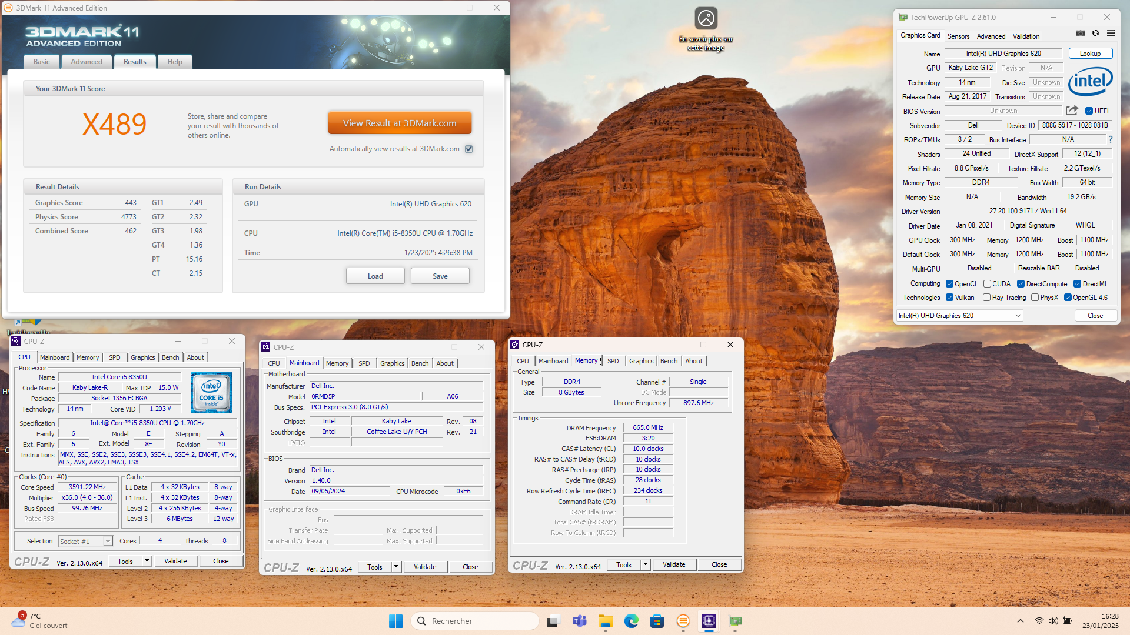Switch to the Advanced tab in 3DMark

(87, 62)
